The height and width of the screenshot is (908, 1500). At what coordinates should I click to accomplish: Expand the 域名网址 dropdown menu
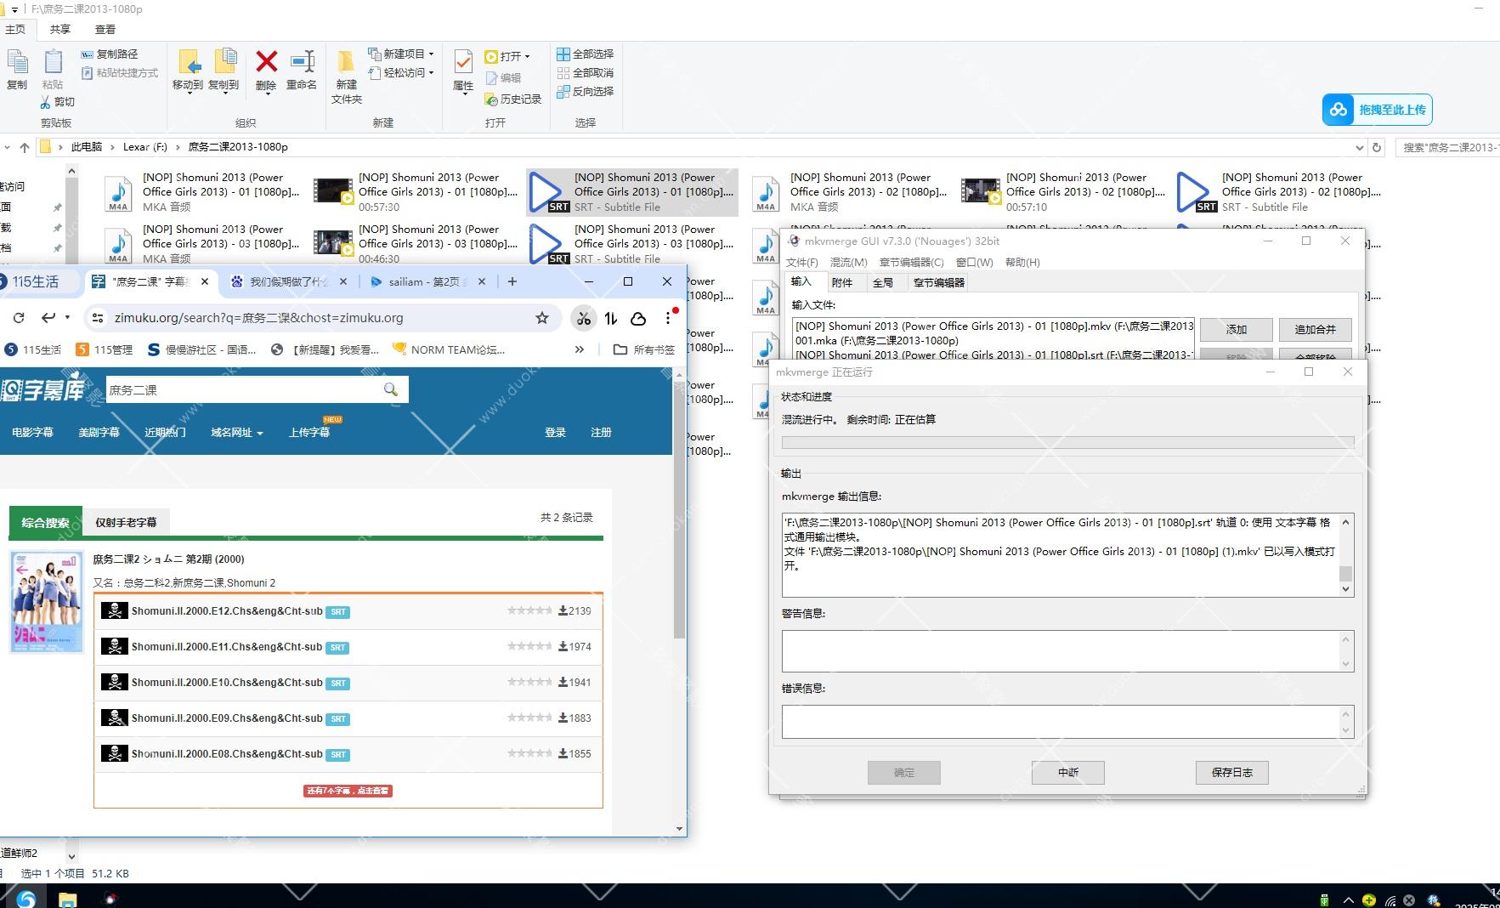[236, 433]
